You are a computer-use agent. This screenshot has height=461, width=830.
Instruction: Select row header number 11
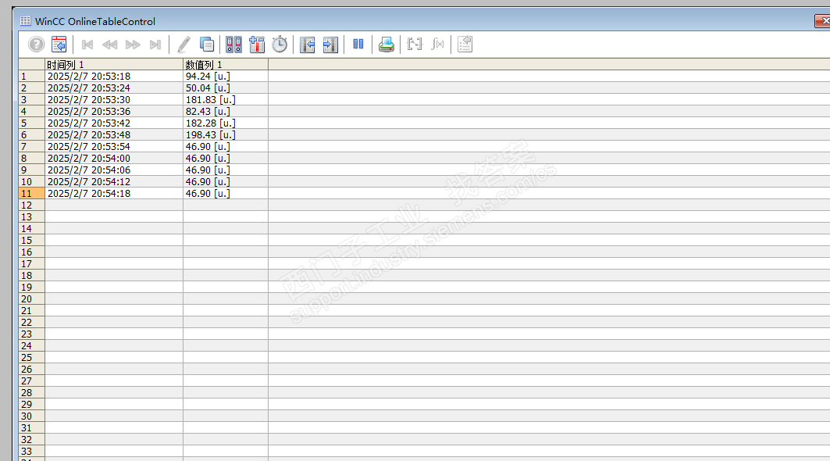coord(32,194)
